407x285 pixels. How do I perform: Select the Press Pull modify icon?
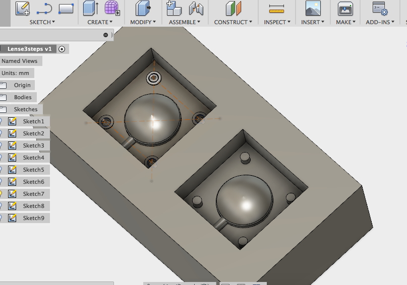pyautogui.click(x=143, y=8)
